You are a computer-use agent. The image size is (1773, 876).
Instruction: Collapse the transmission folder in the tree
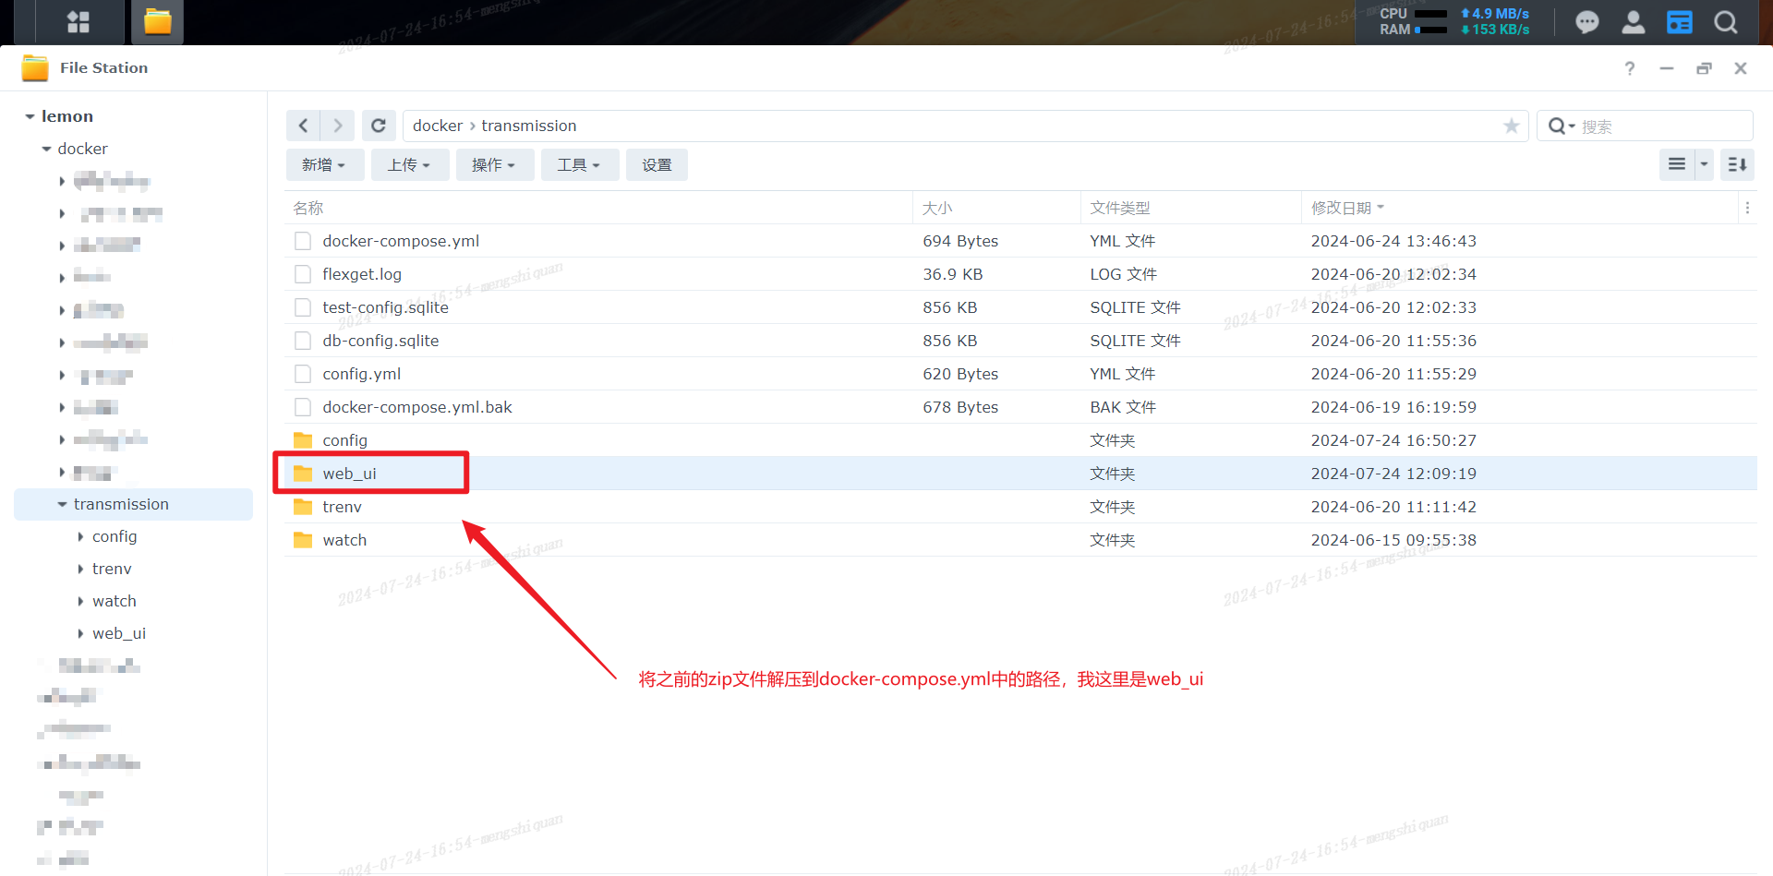click(62, 504)
